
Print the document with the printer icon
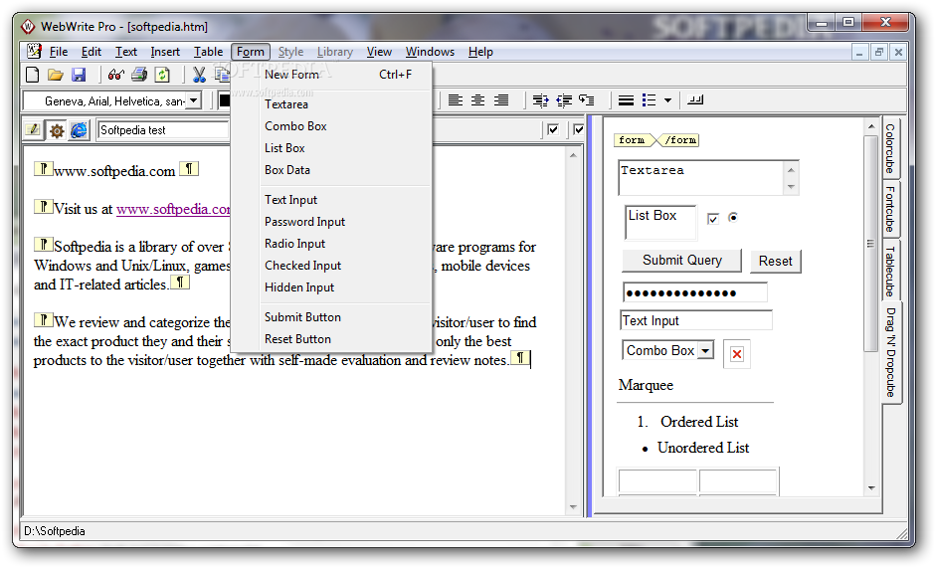point(139,75)
